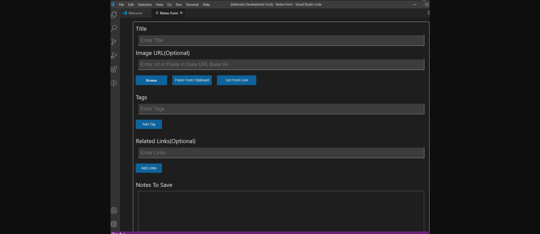Click the Tags label
This screenshot has height=234, width=540.
click(x=141, y=97)
